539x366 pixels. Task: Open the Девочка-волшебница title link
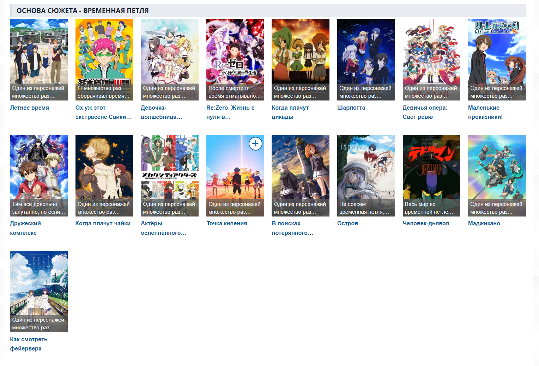[162, 112]
